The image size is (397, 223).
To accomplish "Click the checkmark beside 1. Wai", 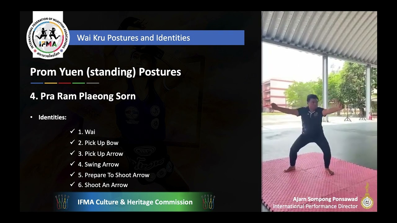I will pos(72,131).
